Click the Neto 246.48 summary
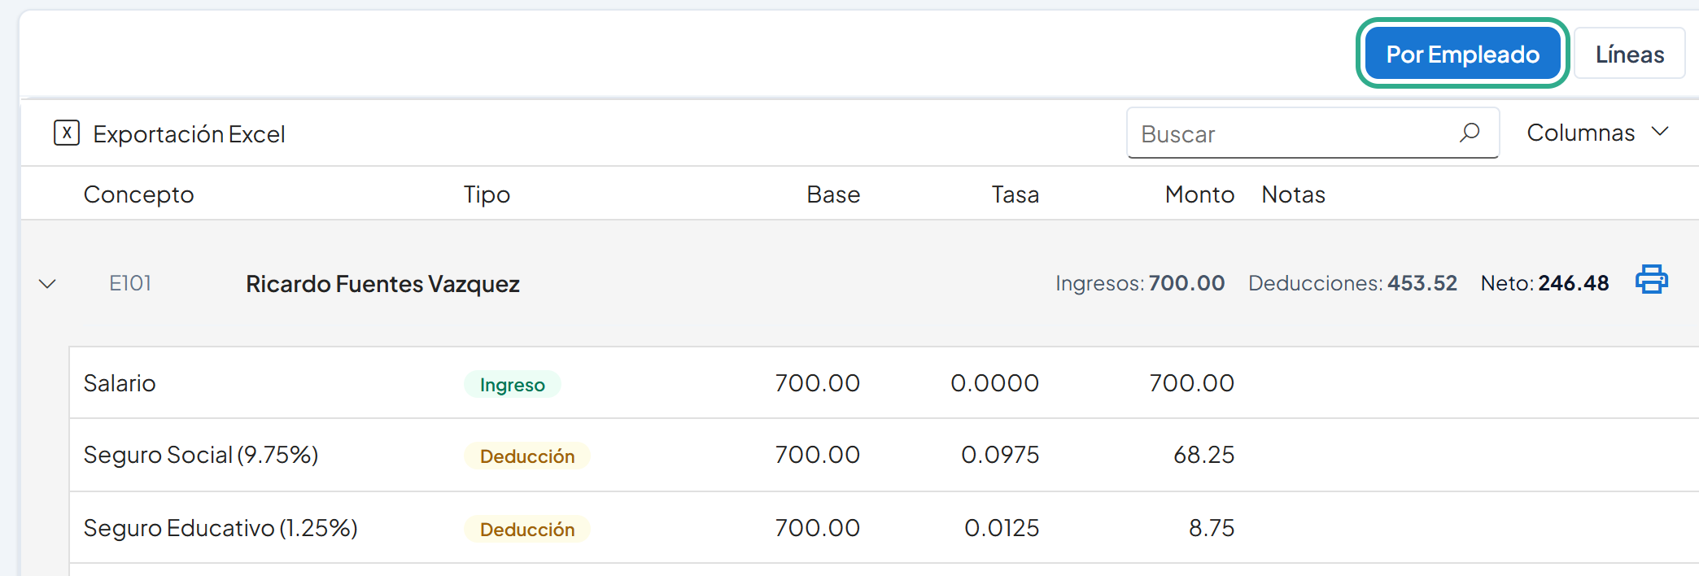Viewport: 1699px width, 576px height. pyautogui.click(x=1544, y=283)
